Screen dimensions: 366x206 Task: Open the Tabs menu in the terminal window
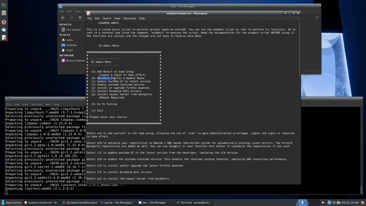[x=47, y=104]
